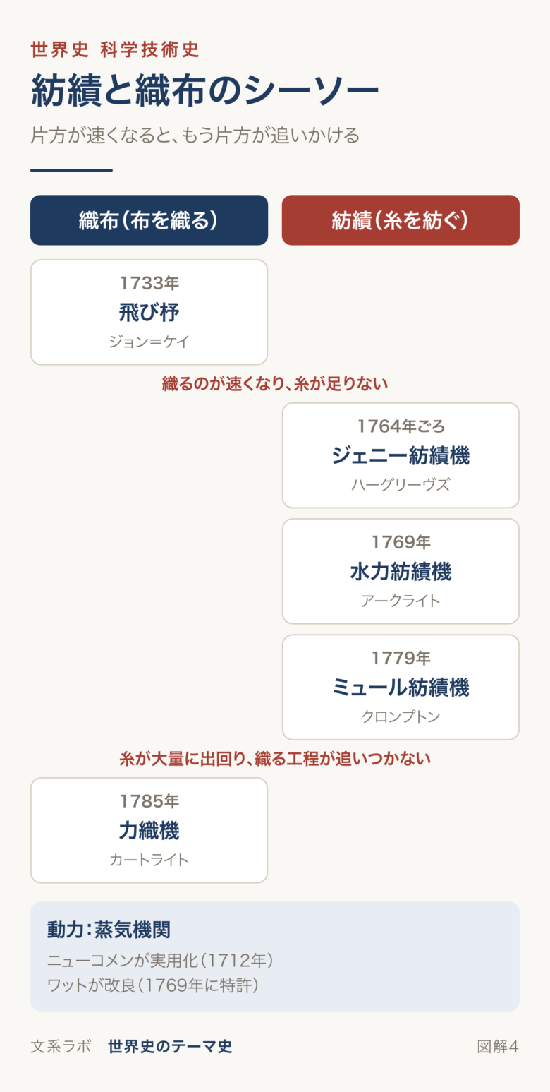The width and height of the screenshot is (550, 1092).
Task: Click the 文系ラボ footer label
Action: [x=61, y=1046]
